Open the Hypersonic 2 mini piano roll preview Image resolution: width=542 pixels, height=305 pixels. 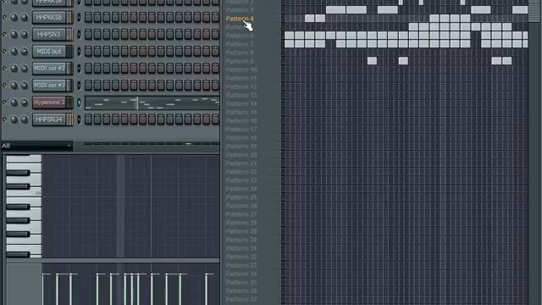[152, 103]
